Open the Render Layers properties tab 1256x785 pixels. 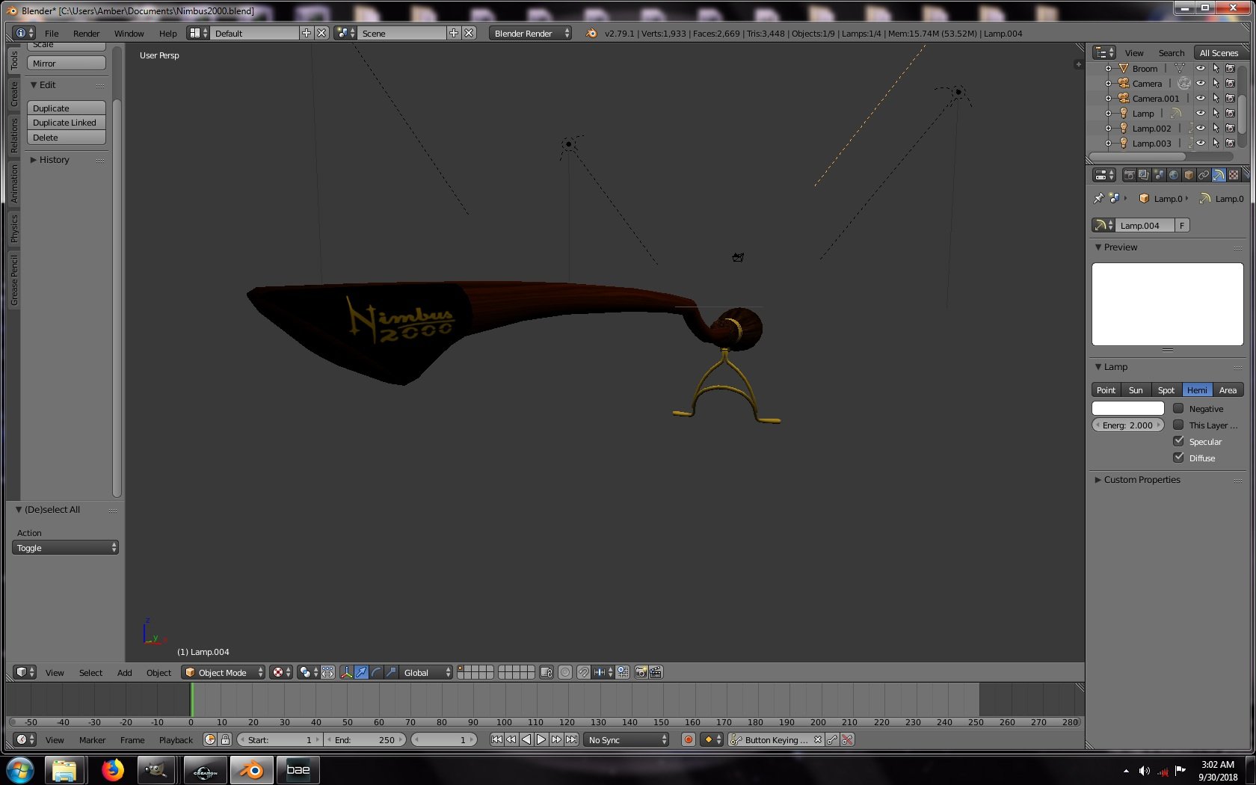click(x=1144, y=175)
